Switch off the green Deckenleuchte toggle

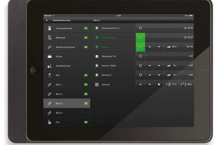click(140, 37)
